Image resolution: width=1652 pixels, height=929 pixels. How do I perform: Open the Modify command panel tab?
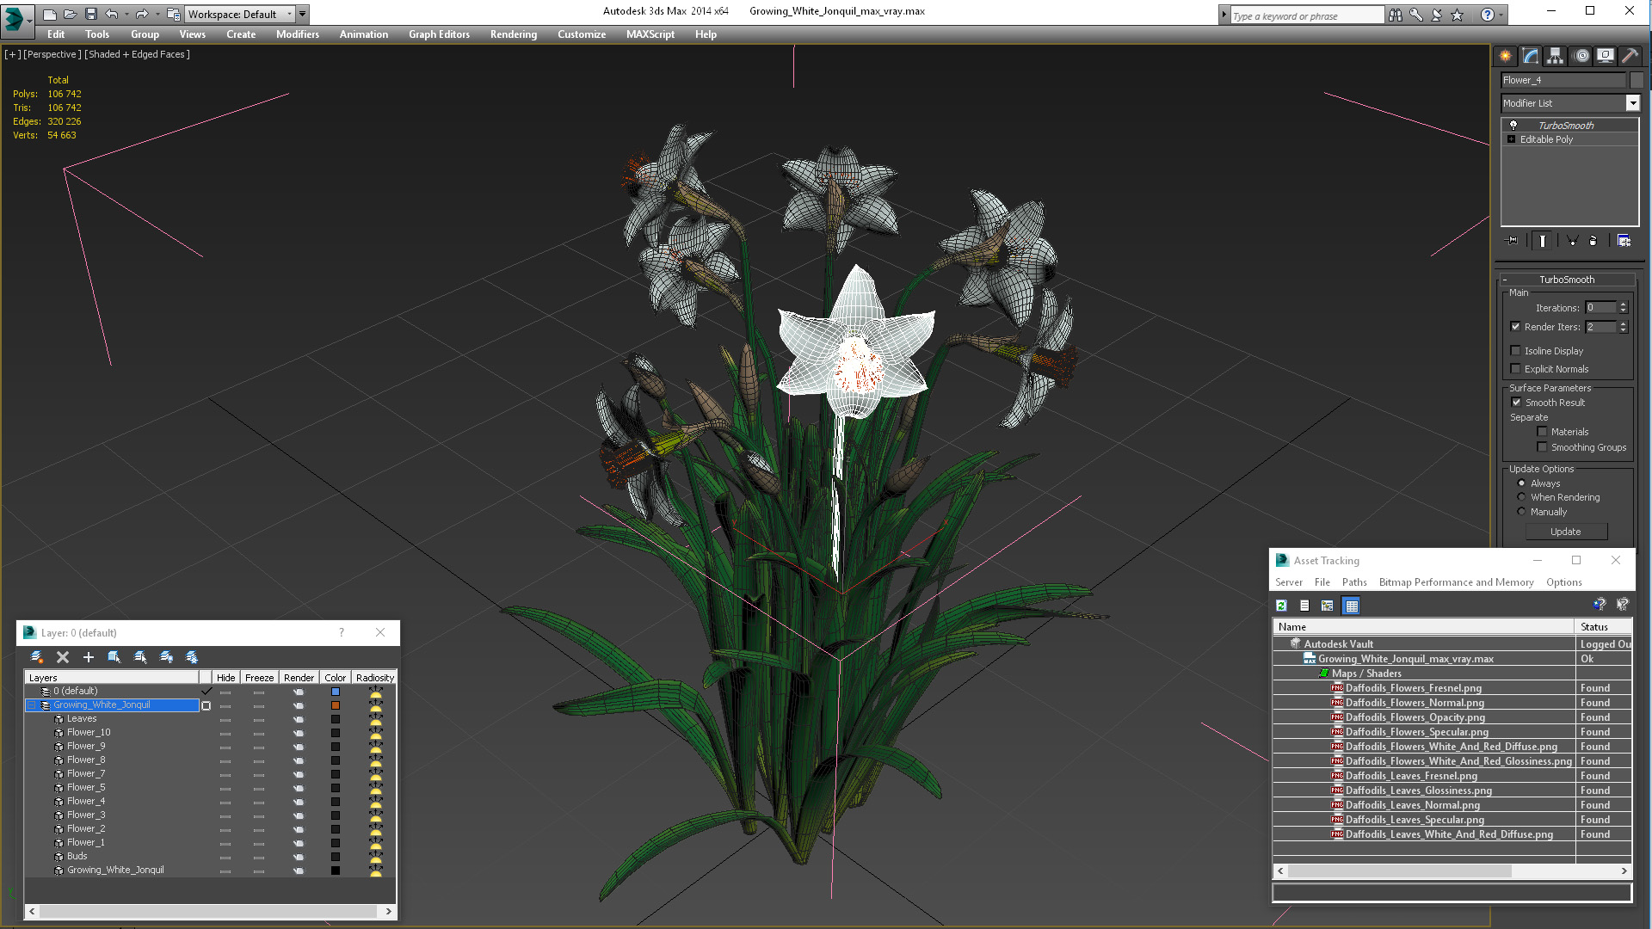[x=1531, y=56]
